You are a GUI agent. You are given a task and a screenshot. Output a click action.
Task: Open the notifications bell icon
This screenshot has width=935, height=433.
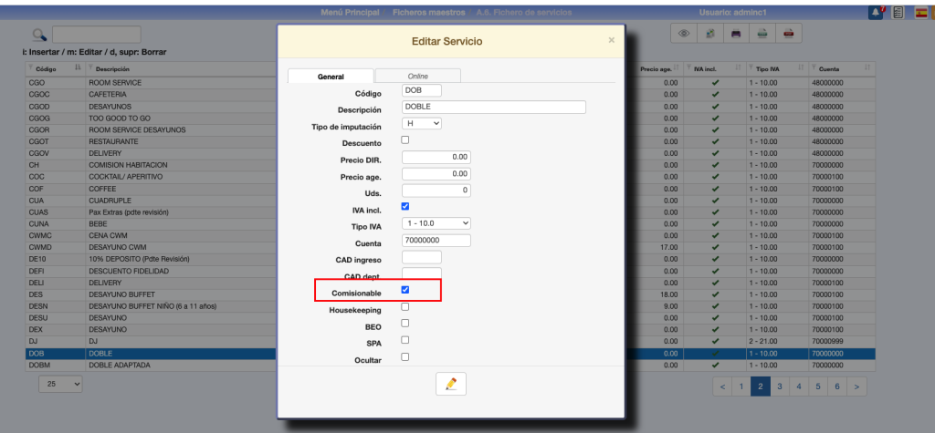(876, 12)
